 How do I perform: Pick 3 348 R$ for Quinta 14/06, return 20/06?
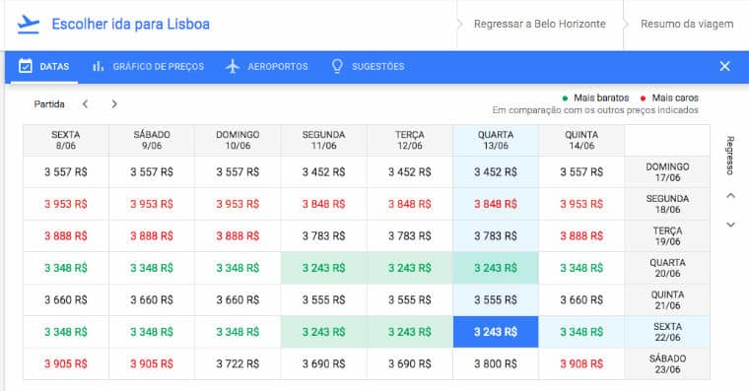[x=581, y=268]
